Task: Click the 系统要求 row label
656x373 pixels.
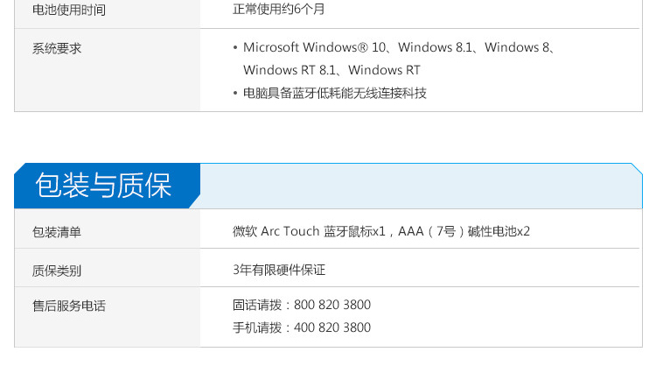Action: 57,48
